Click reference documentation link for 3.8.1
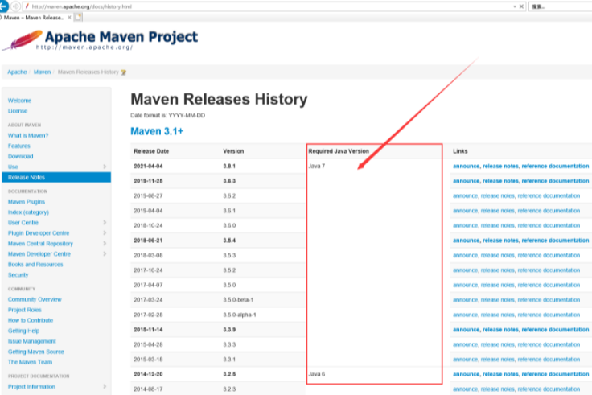 pyautogui.click(x=555, y=167)
